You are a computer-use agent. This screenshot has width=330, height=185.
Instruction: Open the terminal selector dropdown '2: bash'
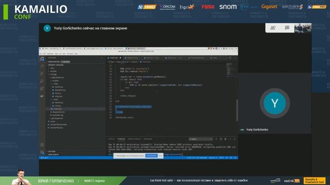[x=201, y=139]
